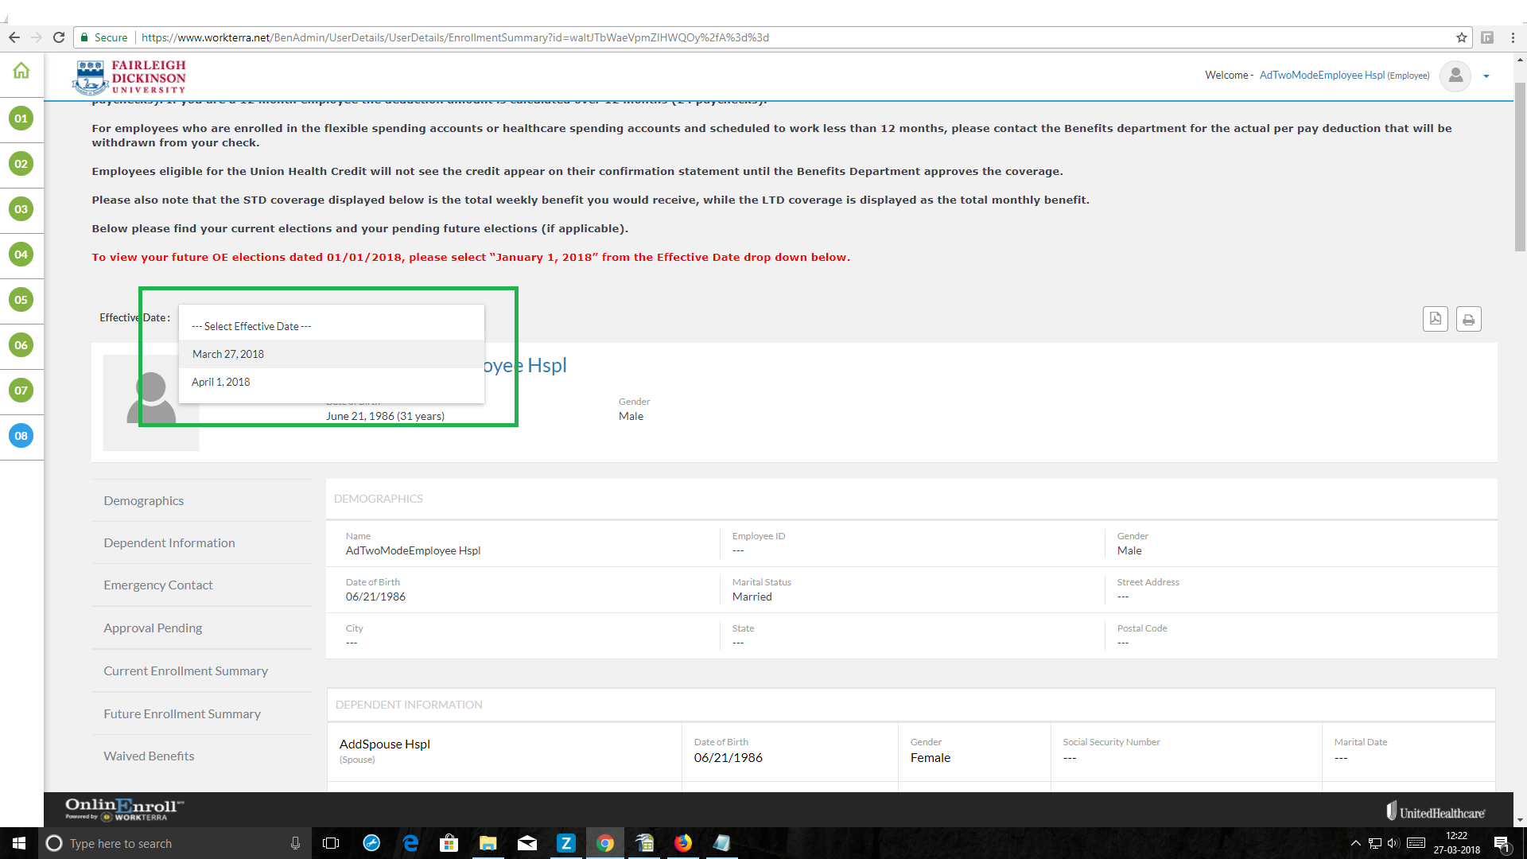The image size is (1527, 859).
Task: Open File Explorer from taskbar
Action: 488,843
